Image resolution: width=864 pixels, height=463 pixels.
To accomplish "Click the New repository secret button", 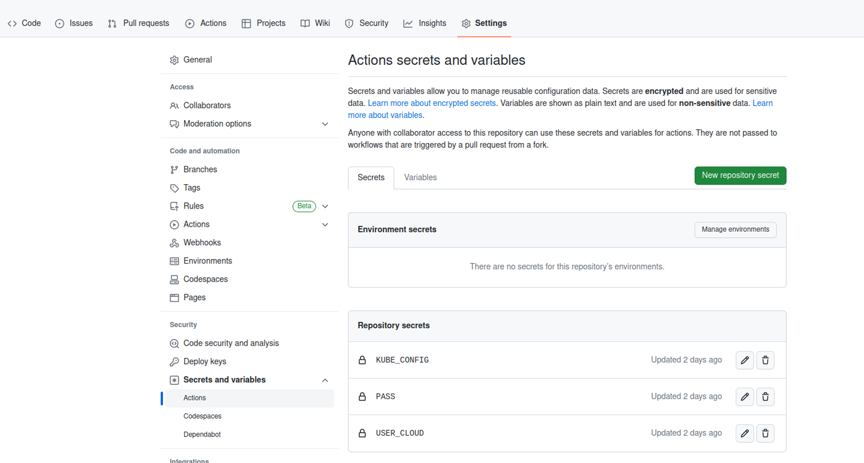I will tap(740, 176).
